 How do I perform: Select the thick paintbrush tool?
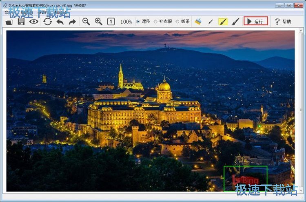(235, 22)
